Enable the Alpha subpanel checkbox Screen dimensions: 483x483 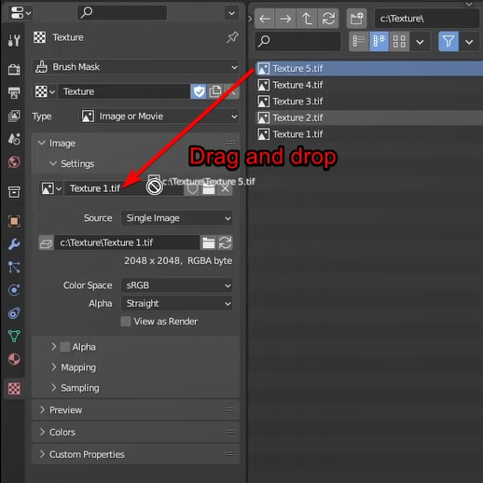[x=65, y=347]
